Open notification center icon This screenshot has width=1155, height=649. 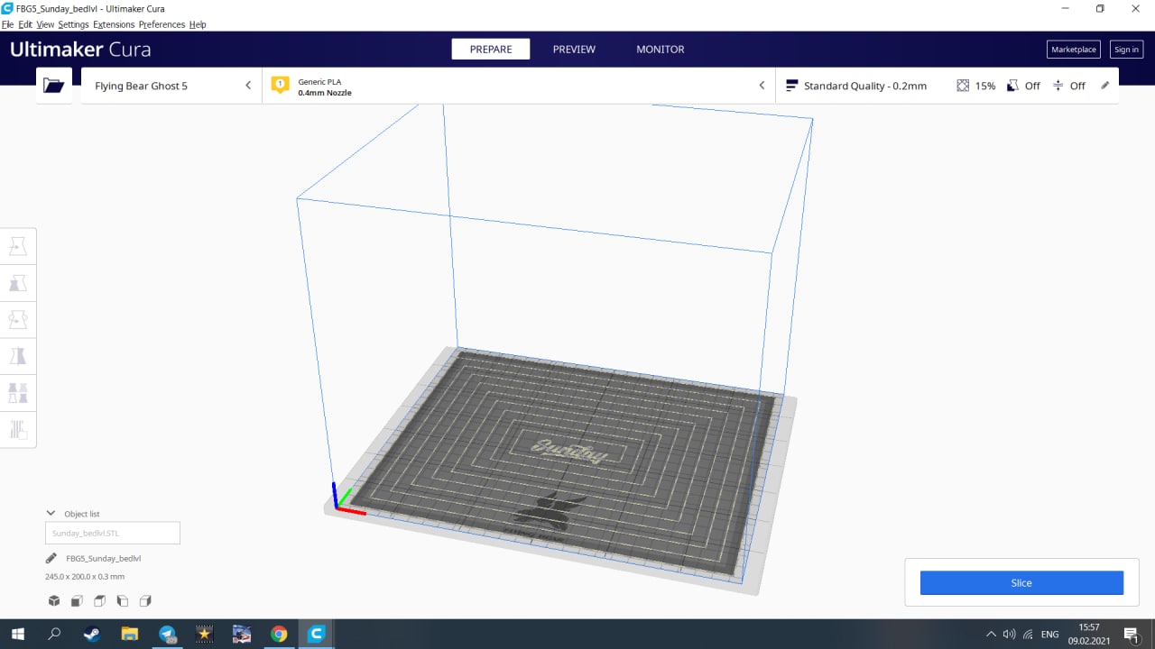tap(1131, 634)
